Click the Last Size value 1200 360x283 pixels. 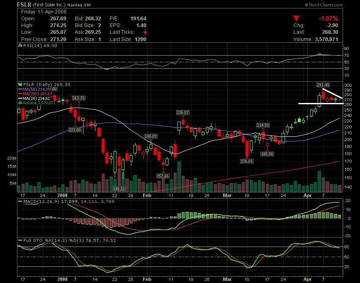coord(140,39)
